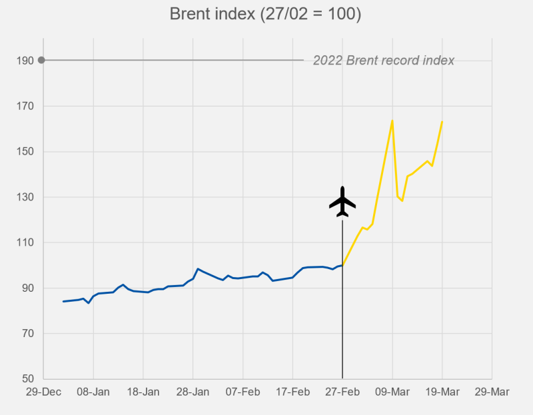The image size is (533, 415).
Task: Click the 28-Jan date label
Action: 193,392
